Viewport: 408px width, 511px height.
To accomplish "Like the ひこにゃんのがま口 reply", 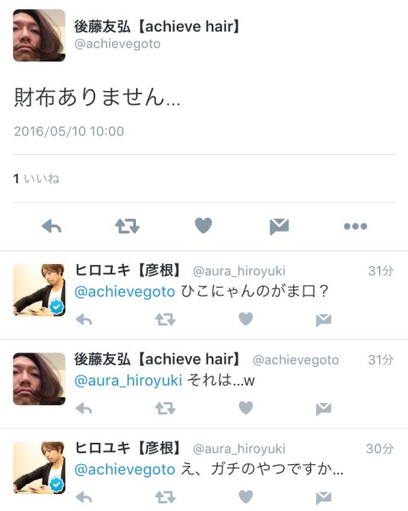I will (x=246, y=319).
